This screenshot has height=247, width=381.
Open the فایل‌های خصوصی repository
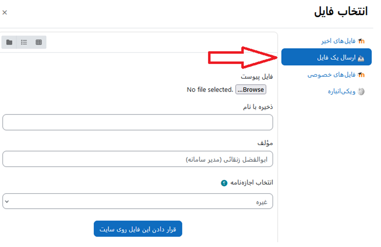(331, 75)
